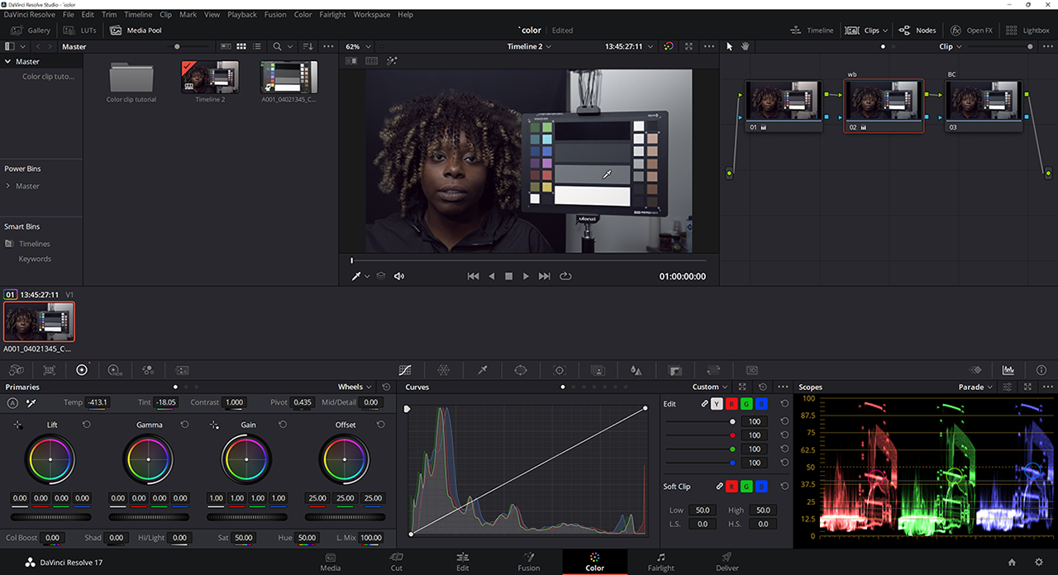Pick white point with Gain picker

(214, 425)
